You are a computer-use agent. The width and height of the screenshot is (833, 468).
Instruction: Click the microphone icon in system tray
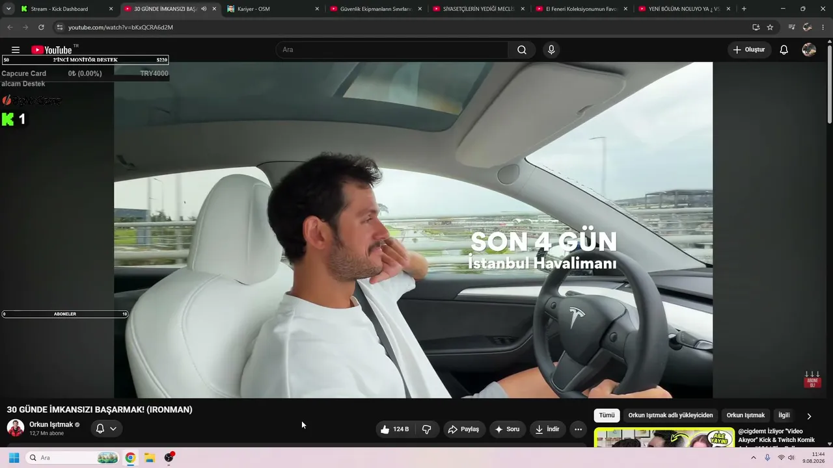(767, 458)
